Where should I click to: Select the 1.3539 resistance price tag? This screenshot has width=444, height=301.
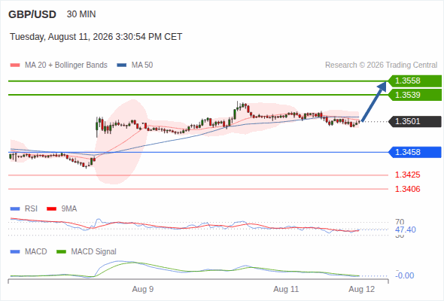[x=415, y=95]
